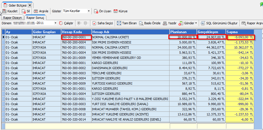Click Planlanan footer summary cell
Screen dimensions: 263x130
183,126
